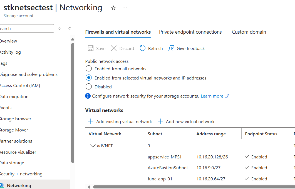Click address range 10.16.20.128/26

(212, 157)
